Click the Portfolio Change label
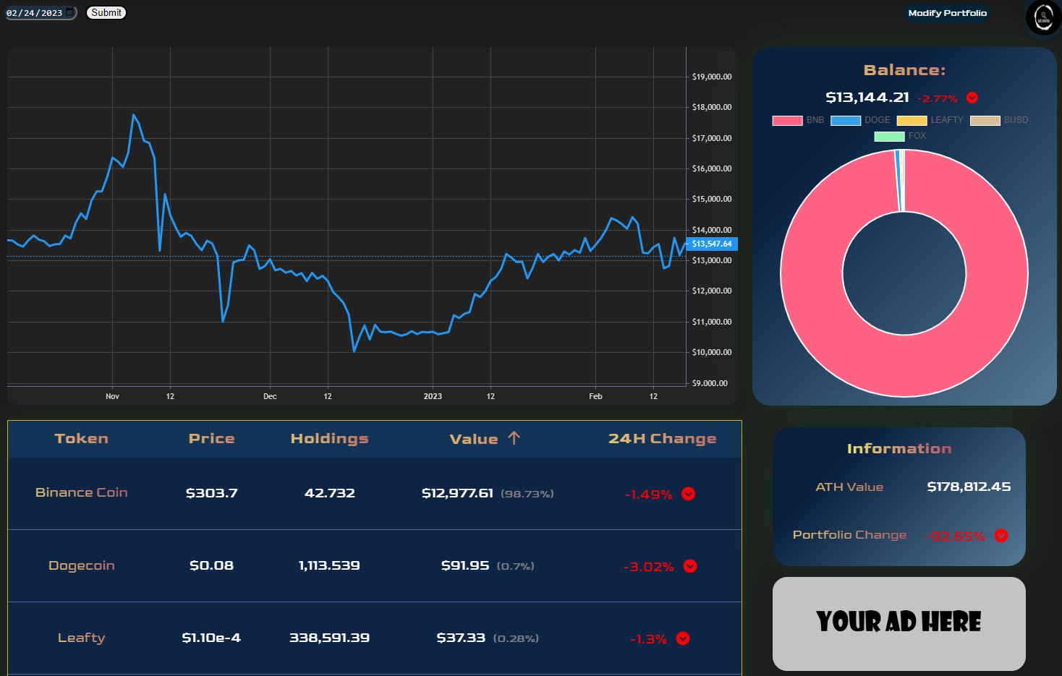This screenshot has width=1062, height=676. click(849, 535)
